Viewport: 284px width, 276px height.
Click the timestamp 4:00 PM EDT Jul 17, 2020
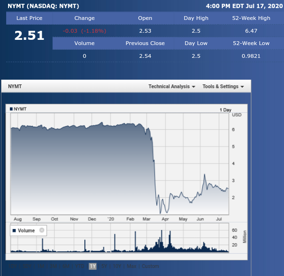(244, 6)
